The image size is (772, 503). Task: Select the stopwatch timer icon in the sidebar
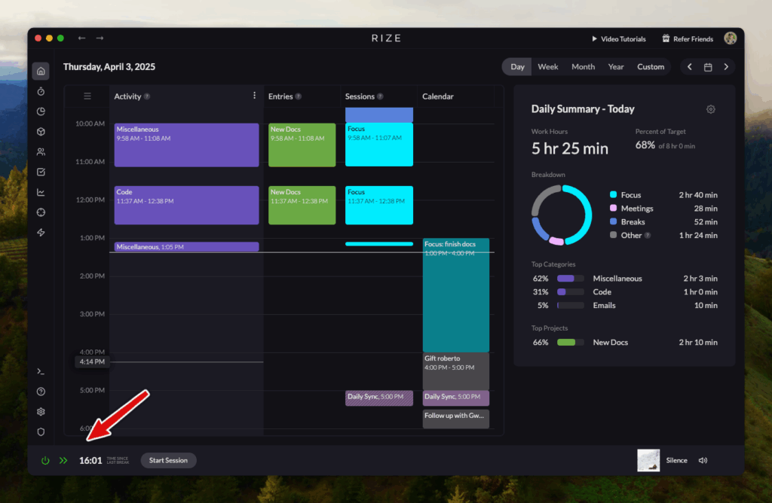[41, 91]
